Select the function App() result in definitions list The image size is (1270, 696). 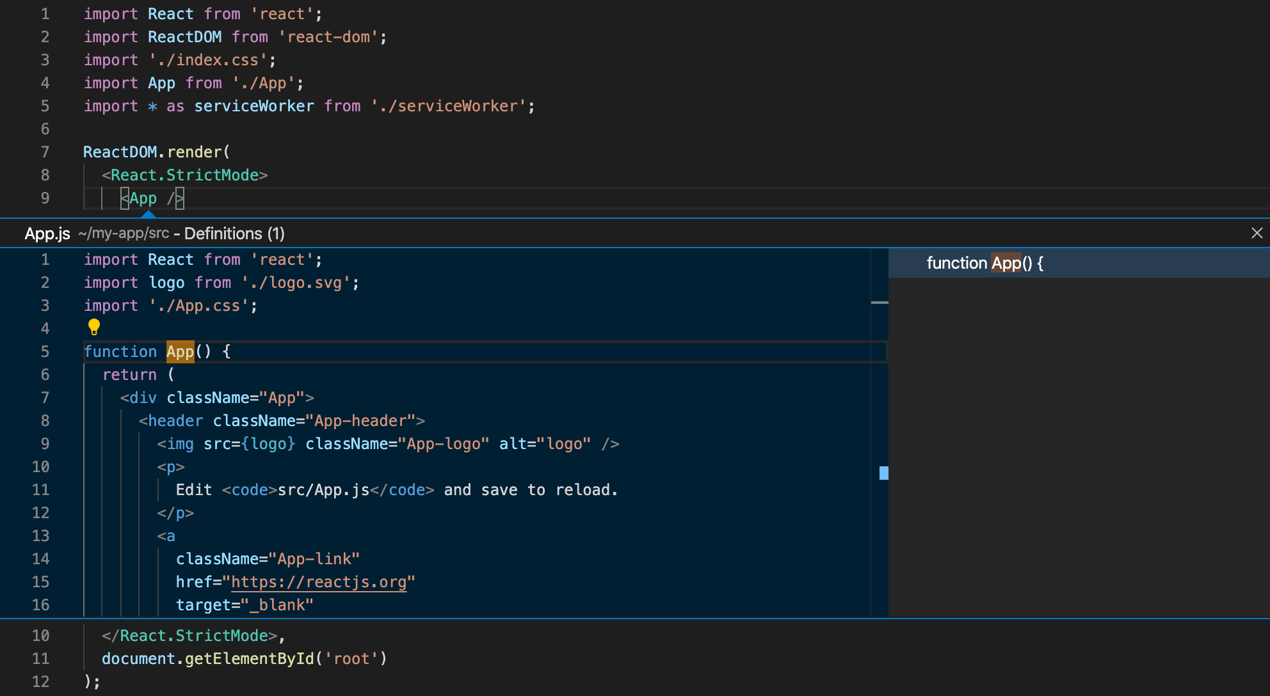(986, 263)
